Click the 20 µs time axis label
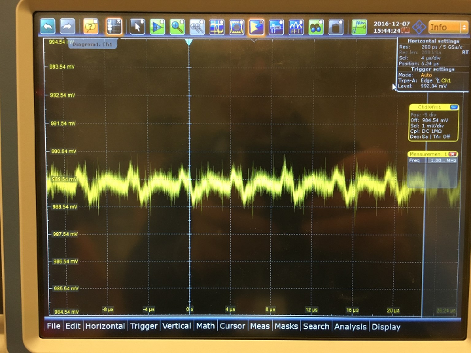The height and width of the screenshot is (353, 471). [x=393, y=311]
